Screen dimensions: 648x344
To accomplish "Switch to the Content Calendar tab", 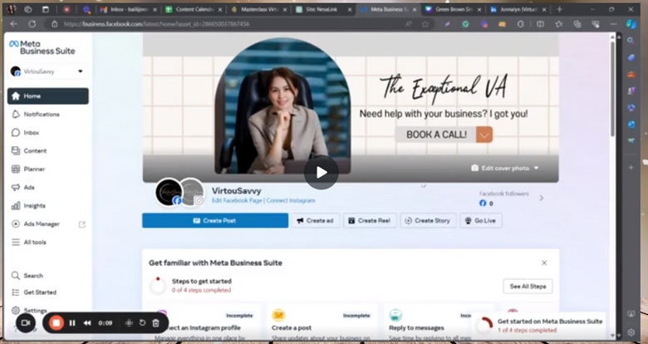I will pyautogui.click(x=194, y=9).
